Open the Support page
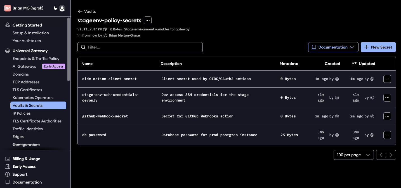 (20, 174)
